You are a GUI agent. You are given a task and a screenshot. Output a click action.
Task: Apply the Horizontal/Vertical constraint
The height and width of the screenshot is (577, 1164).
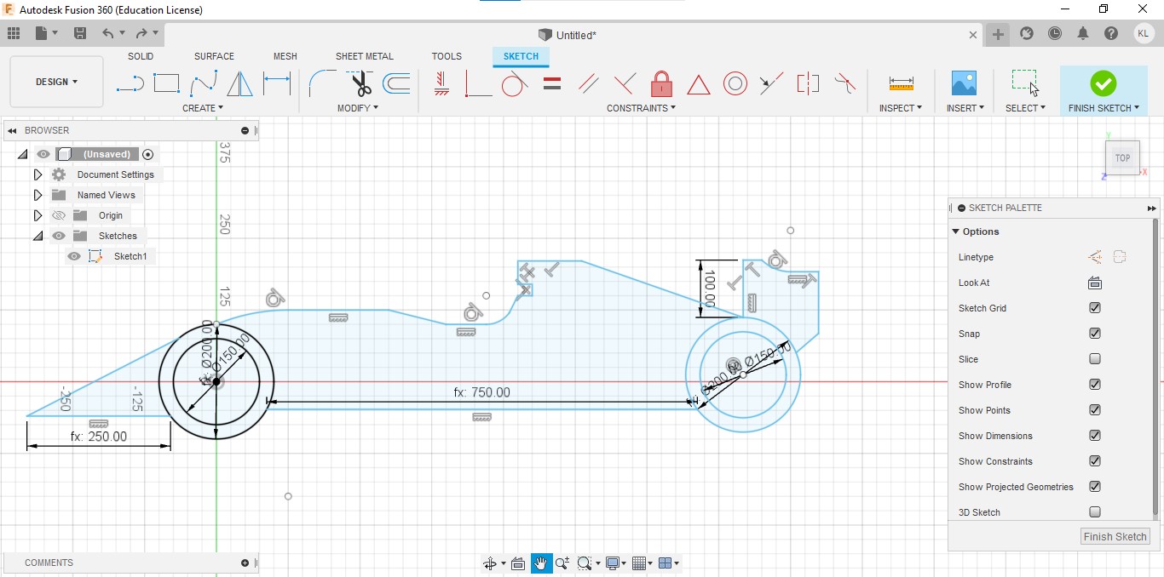click(x=441, y=83)
